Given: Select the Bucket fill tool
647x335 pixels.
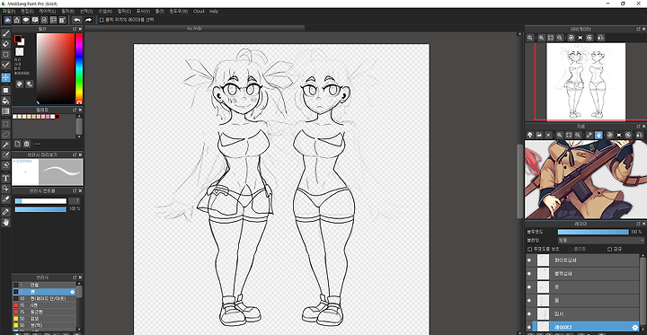Looking at the screenshot, I should click(x=5, y=101).
